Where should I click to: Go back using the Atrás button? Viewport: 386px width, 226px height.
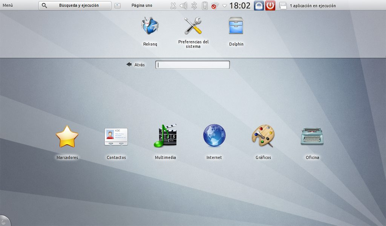coord(136,65)
